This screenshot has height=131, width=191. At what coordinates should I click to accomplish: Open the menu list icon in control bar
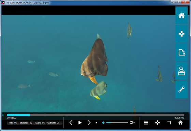pos(146,122)
